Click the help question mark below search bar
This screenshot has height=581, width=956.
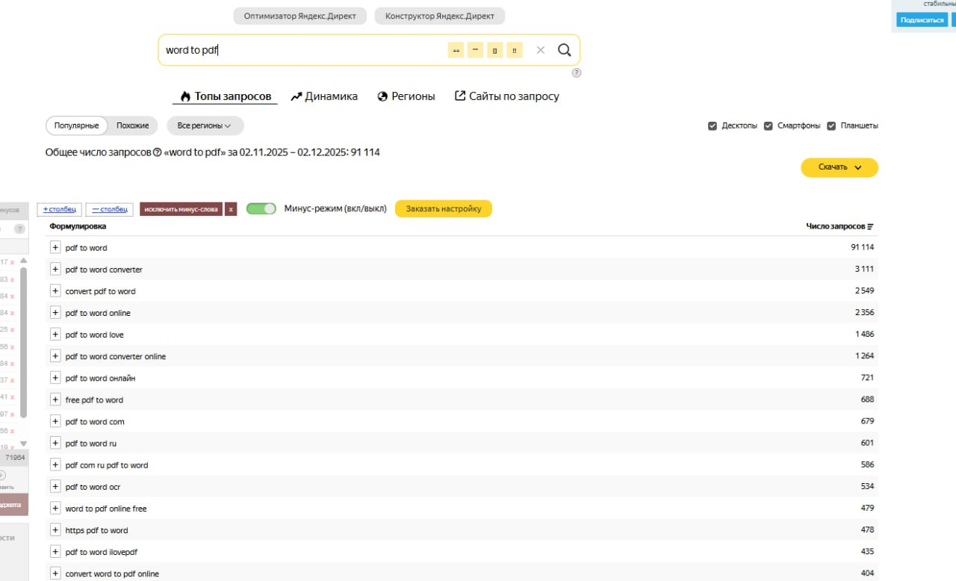point(576,72)
